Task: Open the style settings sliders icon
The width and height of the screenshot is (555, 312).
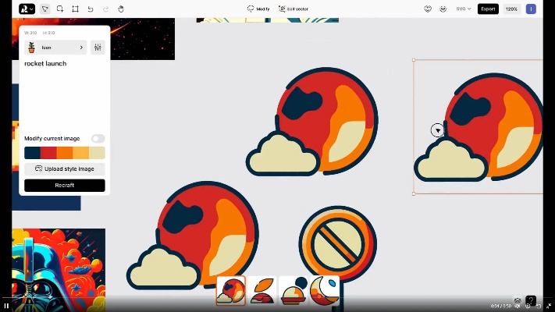Action: (x=98, y=48)
